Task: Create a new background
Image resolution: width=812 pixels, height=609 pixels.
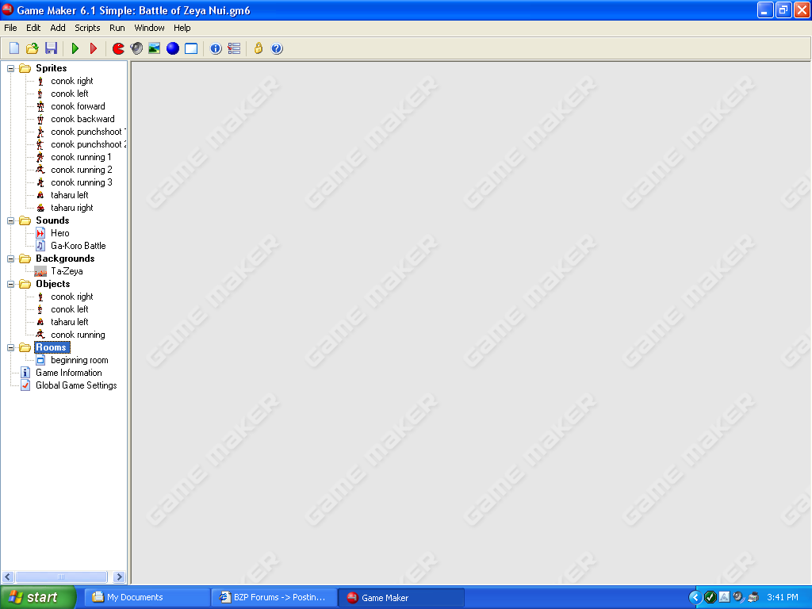Action: [154, 48]
